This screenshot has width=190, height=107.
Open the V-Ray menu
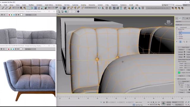107,5
